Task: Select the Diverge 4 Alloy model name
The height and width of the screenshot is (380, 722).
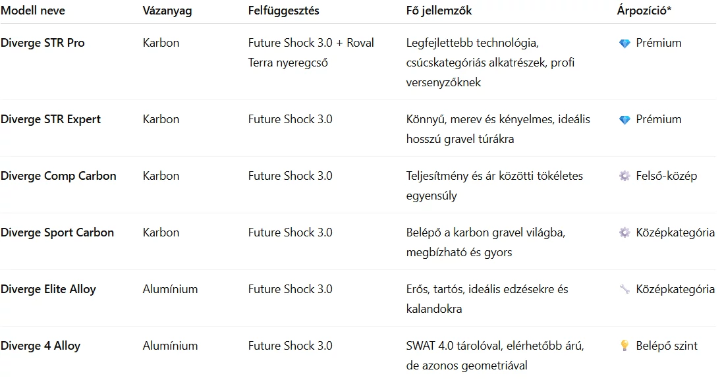Action: 41,346
